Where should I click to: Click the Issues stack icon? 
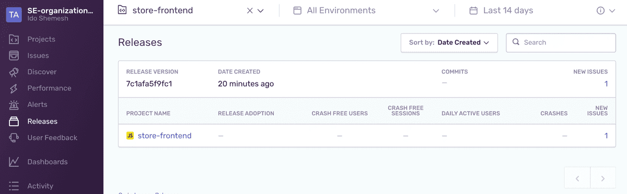[14, 56]
